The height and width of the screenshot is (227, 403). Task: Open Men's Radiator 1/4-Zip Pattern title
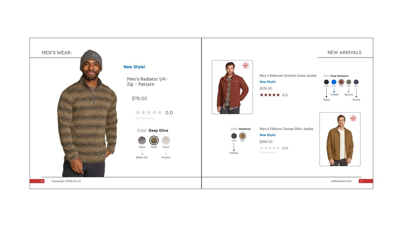(x=147, y=82)
